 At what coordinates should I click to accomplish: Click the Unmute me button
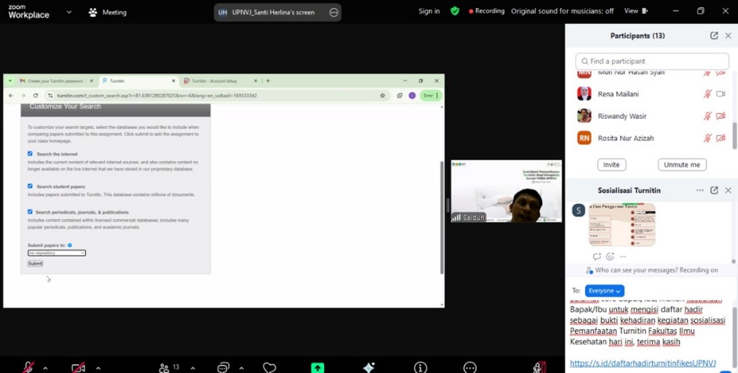click(x=682, y=165)
